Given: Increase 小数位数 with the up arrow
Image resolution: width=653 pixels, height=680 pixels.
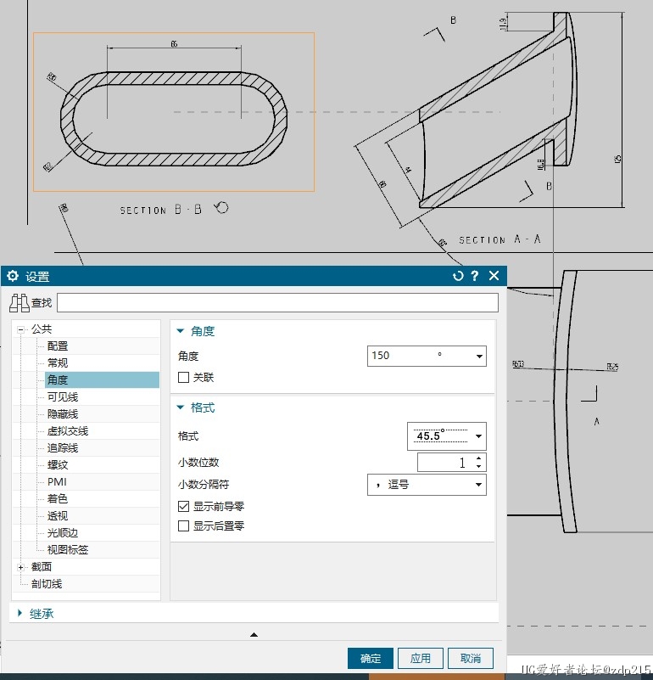Looking at the screenshot, I should (x=479, y=458).
